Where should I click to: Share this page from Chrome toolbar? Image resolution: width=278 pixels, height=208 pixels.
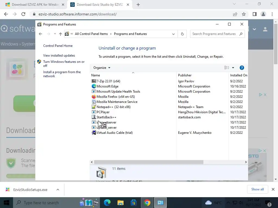click(x=235, y=14)
